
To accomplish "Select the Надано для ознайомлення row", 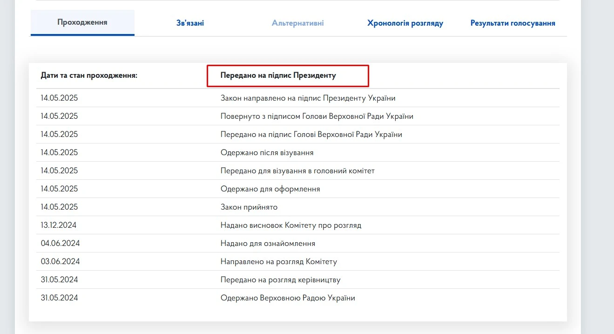I will pyautogui.click(x=268, y=244).
